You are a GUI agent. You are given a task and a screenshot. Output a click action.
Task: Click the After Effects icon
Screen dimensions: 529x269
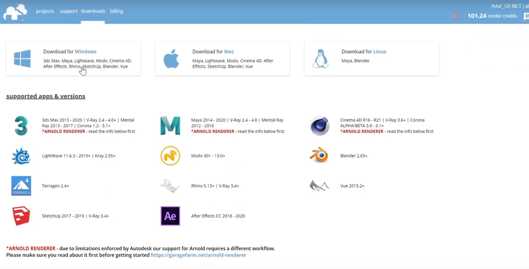pos(170,216)
